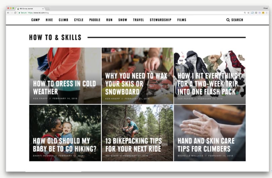272x178 pixels.
Task: Reload the page with refresh icon
Action: [x=15, y=13]
